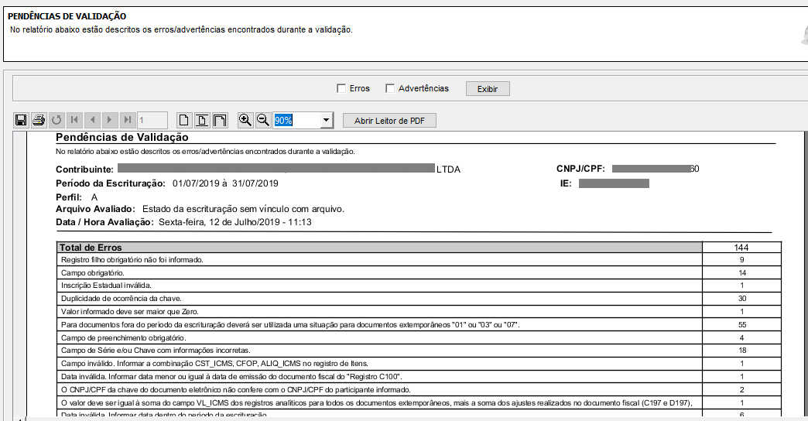Jump to the last report page

point(128,120)
